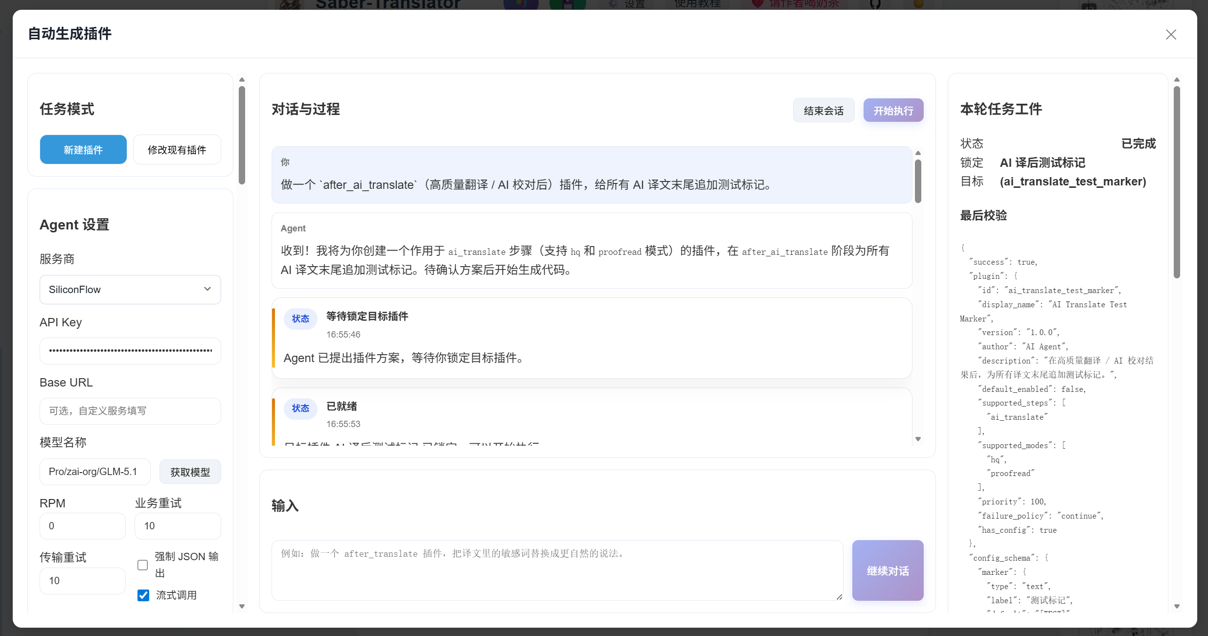The image size is (1208, 636).
Task: Click the Agent 设置 heading
Action: [x=74, y=225]
